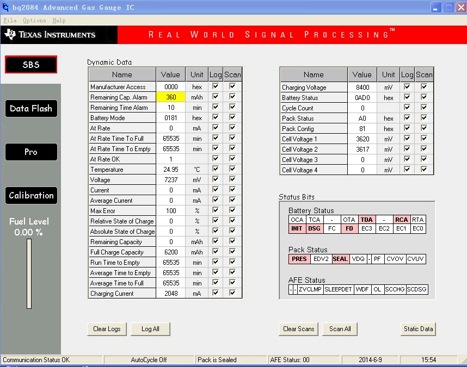Toggle Scan checkbox for Manufacturer Access

(232, 86)
